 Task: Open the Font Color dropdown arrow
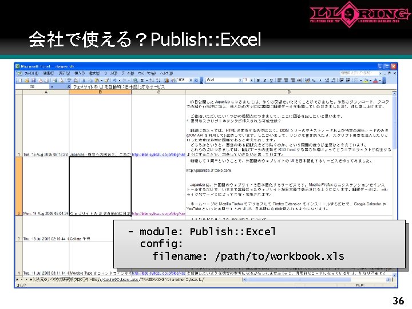(x=380, y=81)
